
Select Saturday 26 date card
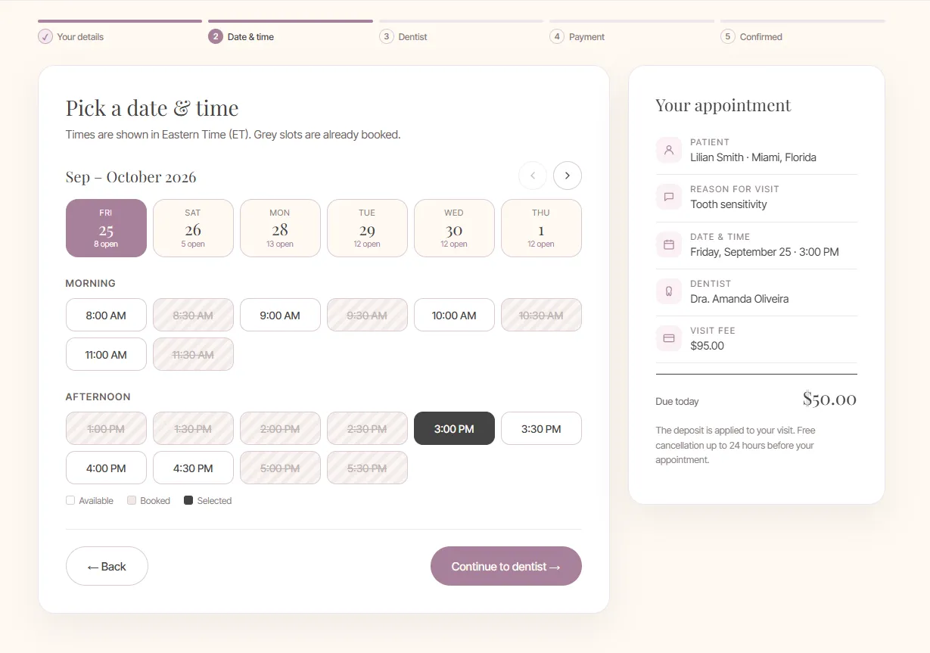click(193, 228)
